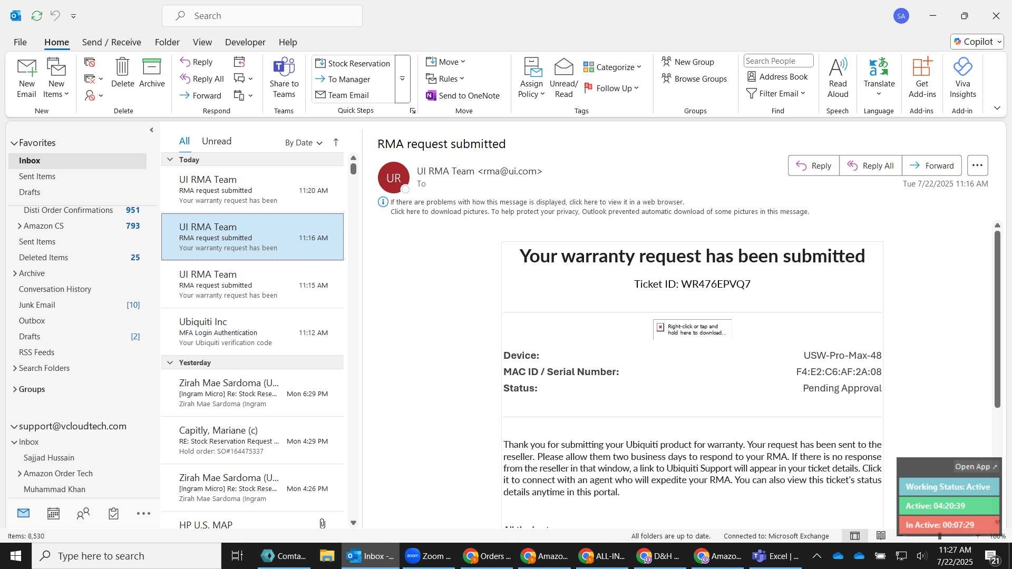Click the Search People field
Viewport: 1012px width, 569px height.
pyautogui.click(x=778, y=61)
